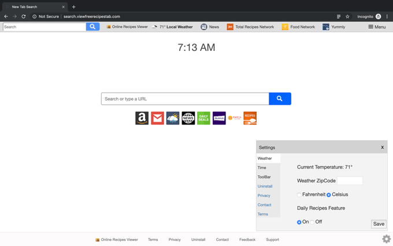Bookmark this page with the star

(x=347, y=17)
